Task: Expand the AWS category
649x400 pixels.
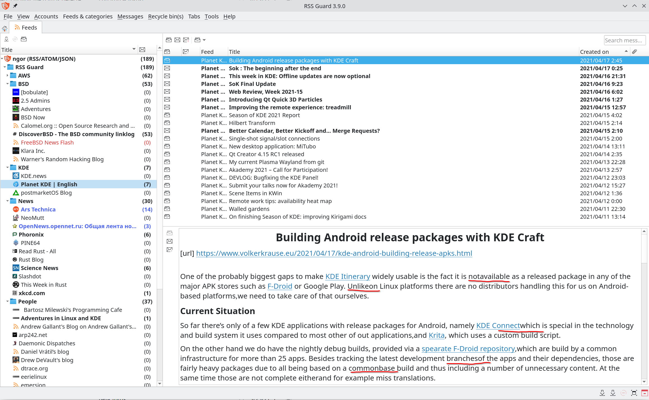Action: coord(8,75)
